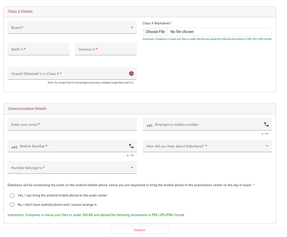Screen dimensions: 287x237
Task: Open the Number belongs to dropdown
Action: (72, 168)
